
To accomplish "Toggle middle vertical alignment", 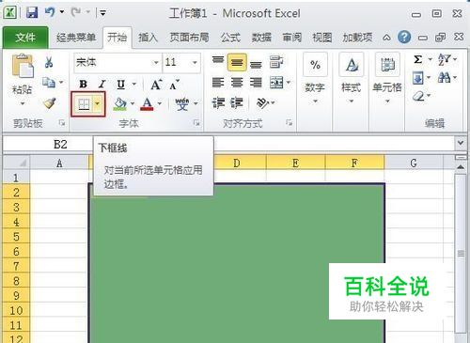I will 237,62.
